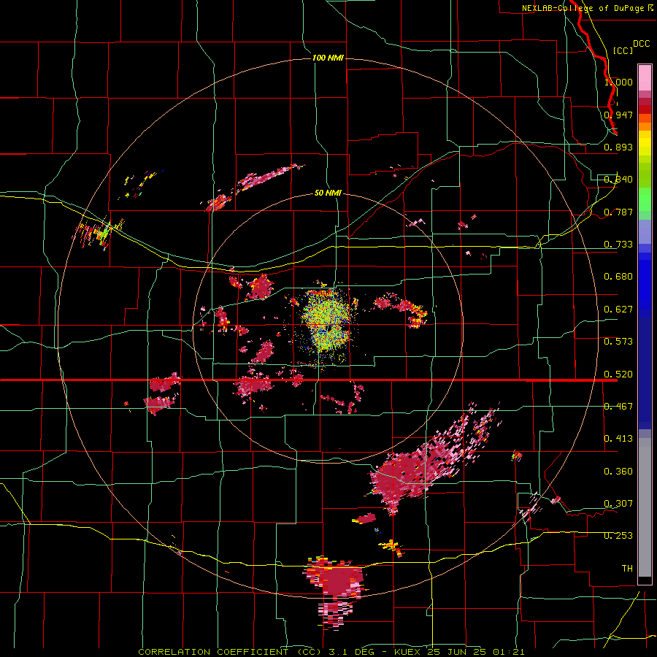Click the Correlation Coefficient caption at the bottom
The width and height of the screenshot is (657, 657).
point(331,652)
